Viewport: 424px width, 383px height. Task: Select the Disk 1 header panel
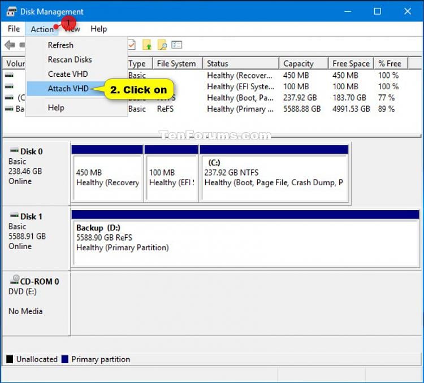click(x=36, y=238)
